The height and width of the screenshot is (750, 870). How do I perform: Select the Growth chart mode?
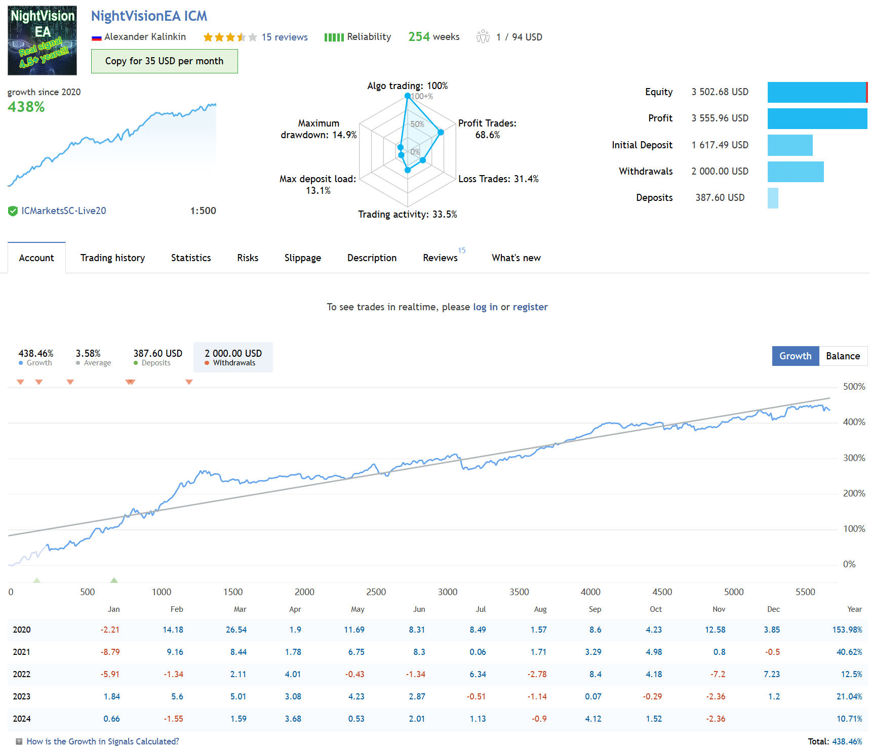(x=795, y=356)
